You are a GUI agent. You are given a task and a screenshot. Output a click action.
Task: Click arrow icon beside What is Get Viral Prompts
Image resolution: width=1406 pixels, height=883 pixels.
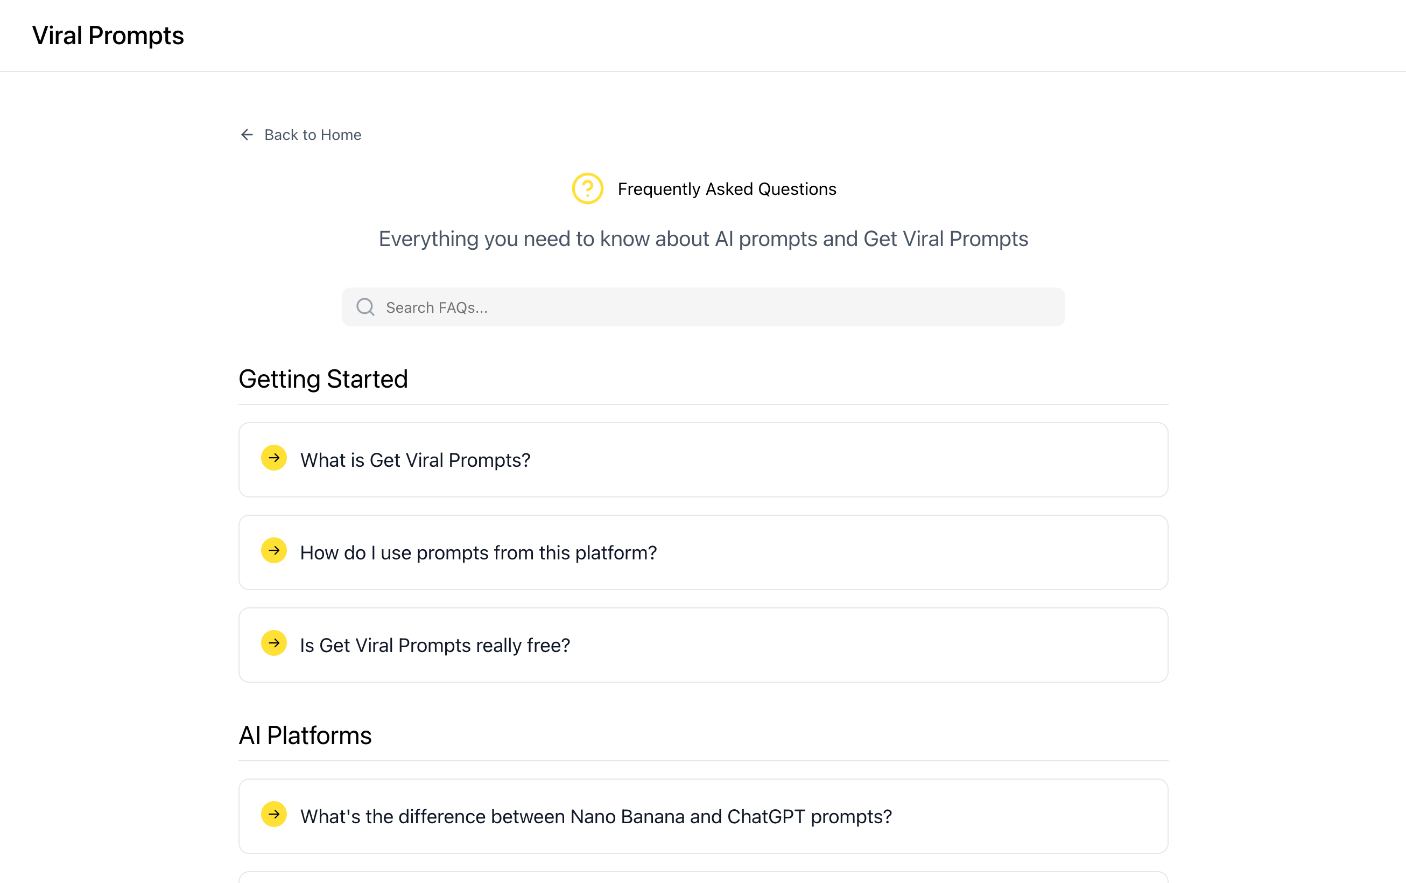(x=274, y=458)
